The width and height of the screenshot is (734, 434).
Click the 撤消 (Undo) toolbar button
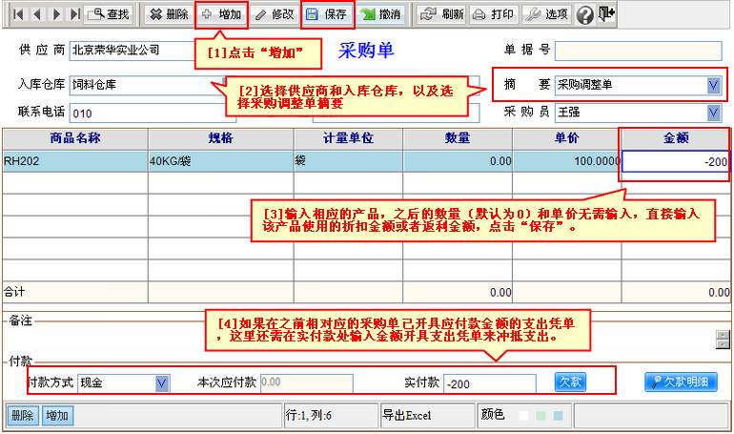click(381, 14)
